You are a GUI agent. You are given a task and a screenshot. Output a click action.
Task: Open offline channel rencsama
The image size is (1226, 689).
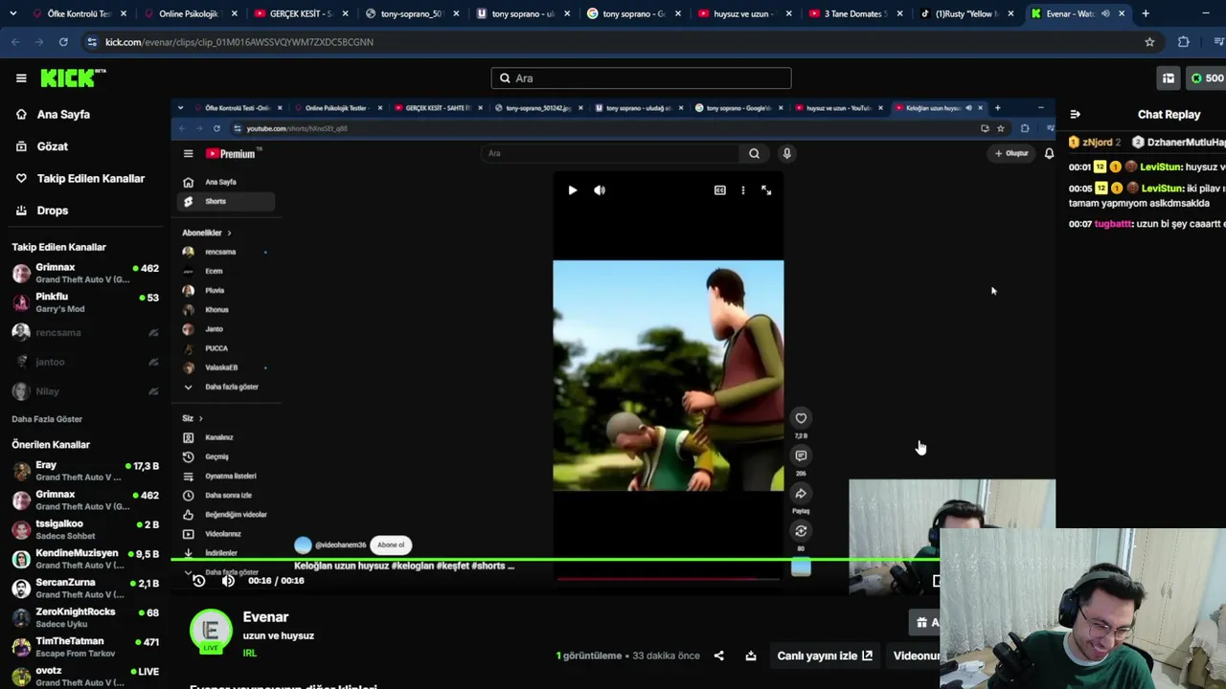click(84, 332)
